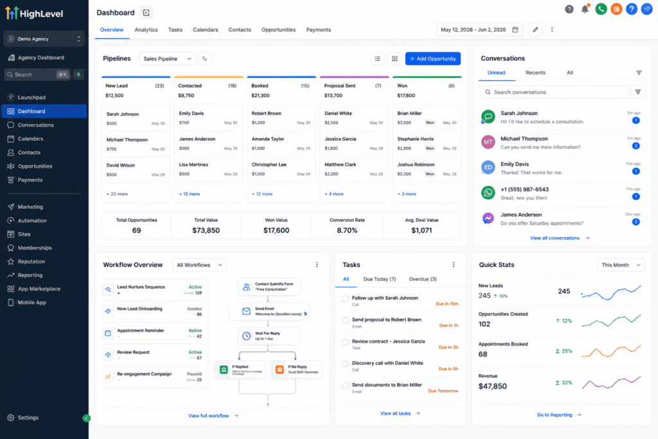The height and width of the screenshot is (439, 658).
Task: Click the sidebar Search box
Action: tap(38, 75)
